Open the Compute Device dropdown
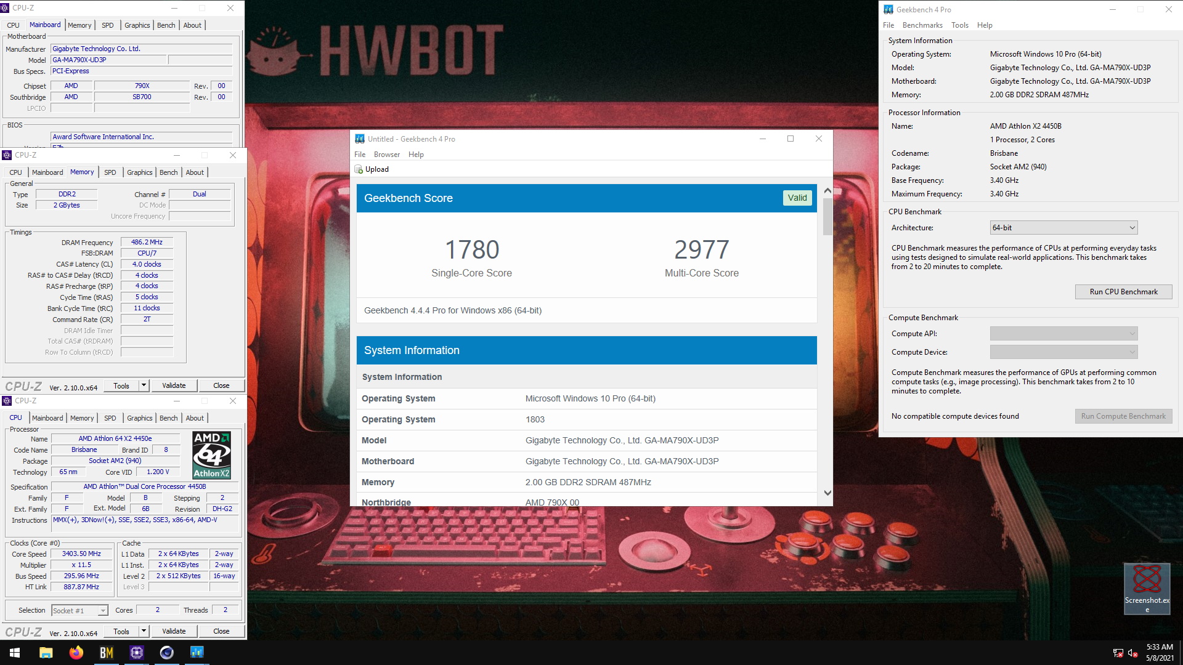1183x665 pixels. click(1063, 352)
